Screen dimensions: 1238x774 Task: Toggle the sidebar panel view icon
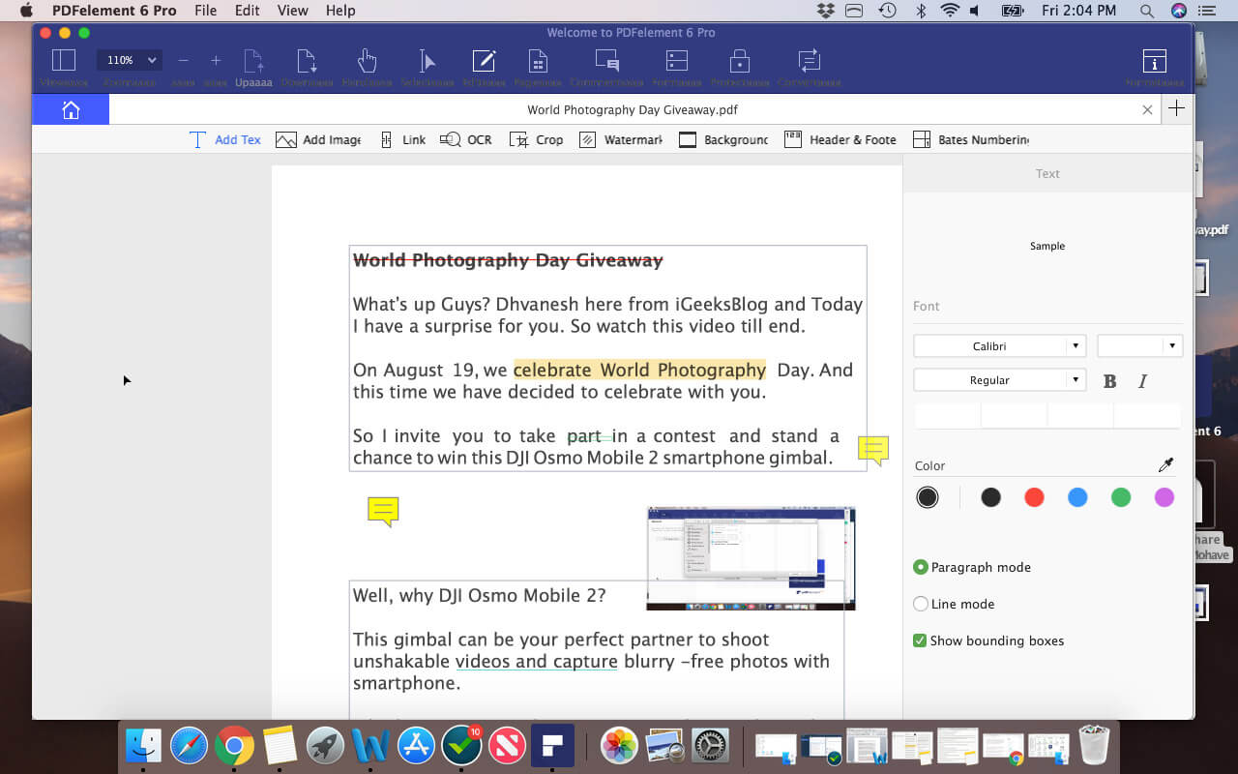[63, 60]
